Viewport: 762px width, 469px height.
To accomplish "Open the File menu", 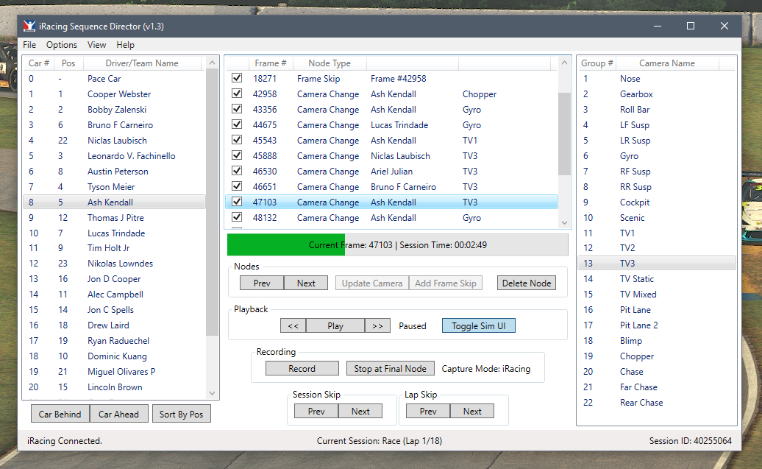I will 29,45.
